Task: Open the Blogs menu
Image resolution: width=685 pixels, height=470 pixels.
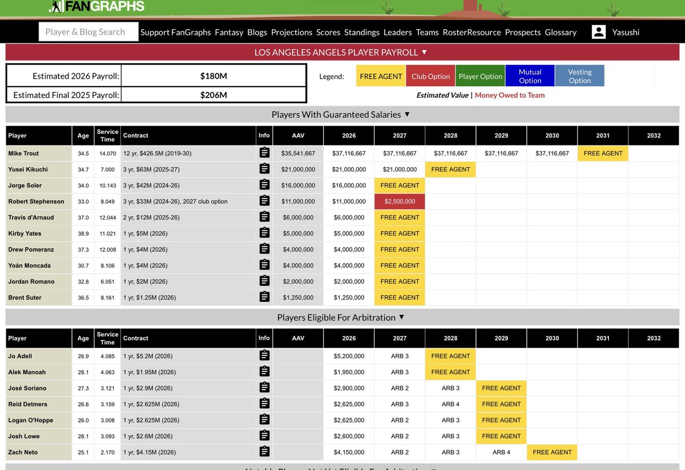Action: (257, 32)
